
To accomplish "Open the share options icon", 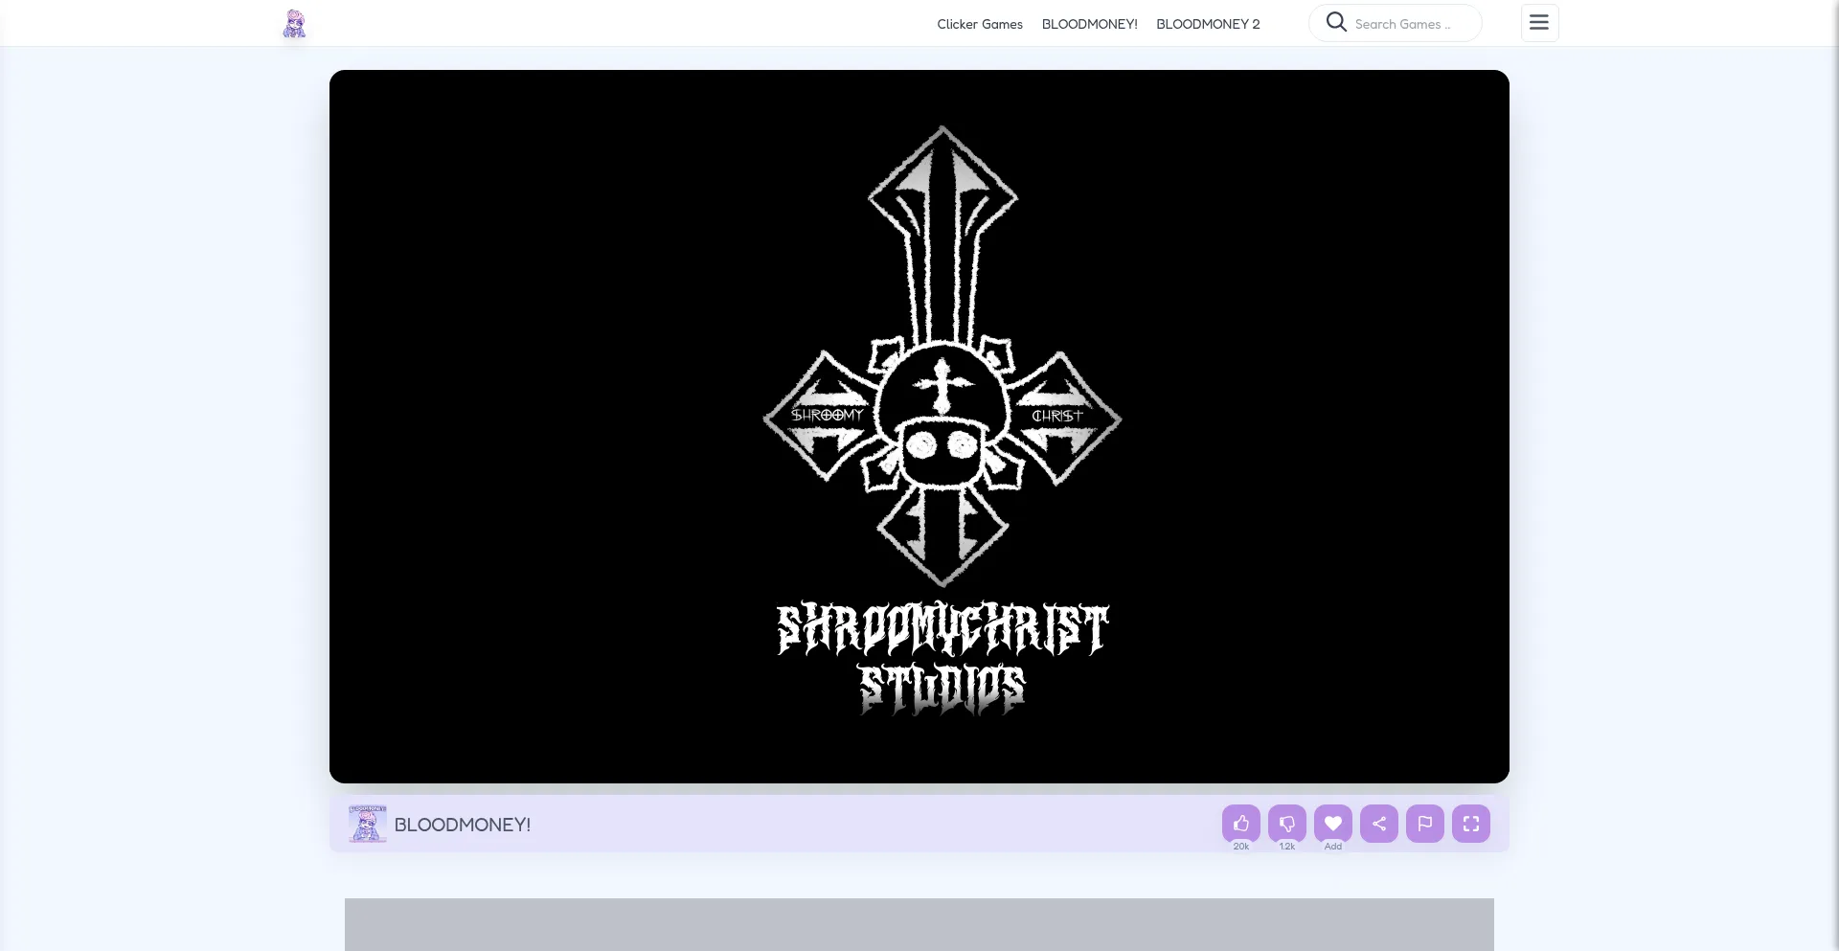I will [x=1378, y=824].
